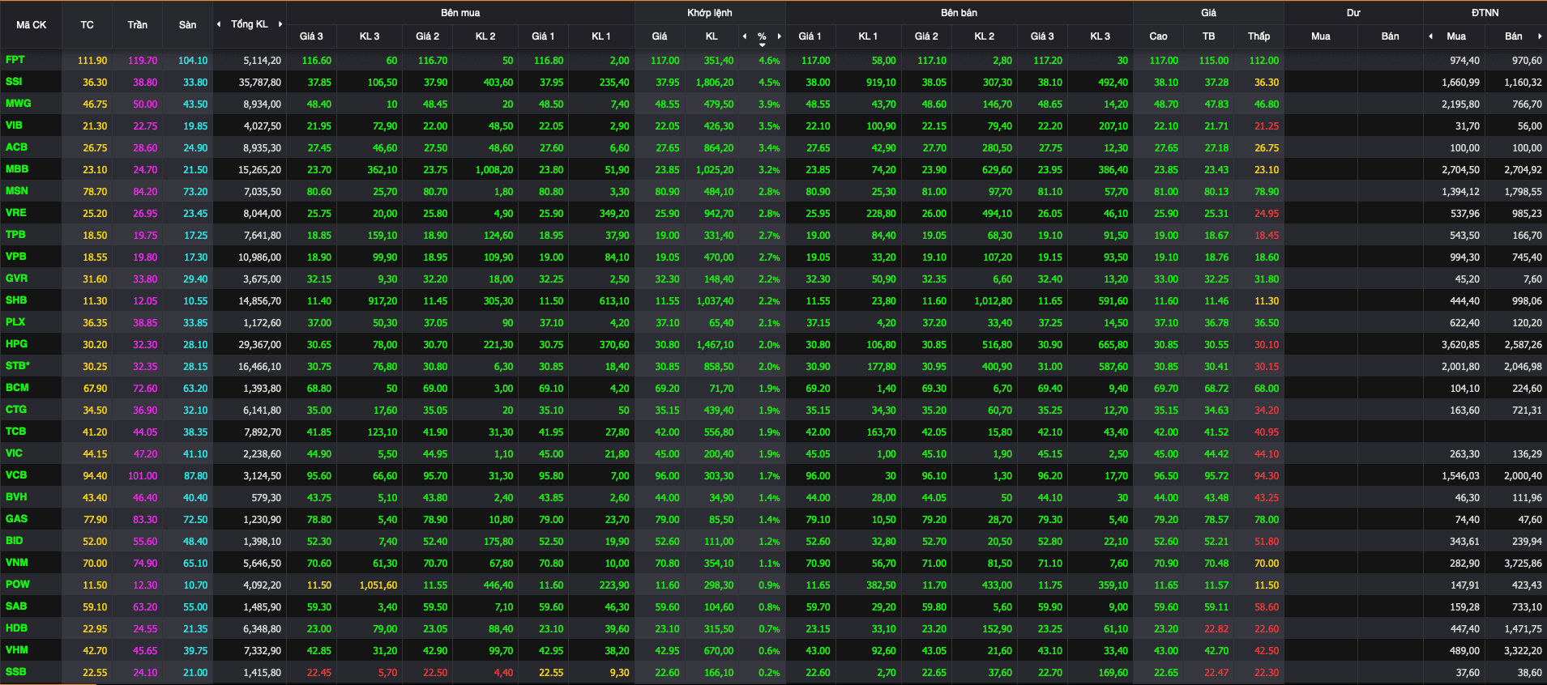Open the SHB stock symbol
This screenshot has height=685, width=1547.
click(16, 300)
